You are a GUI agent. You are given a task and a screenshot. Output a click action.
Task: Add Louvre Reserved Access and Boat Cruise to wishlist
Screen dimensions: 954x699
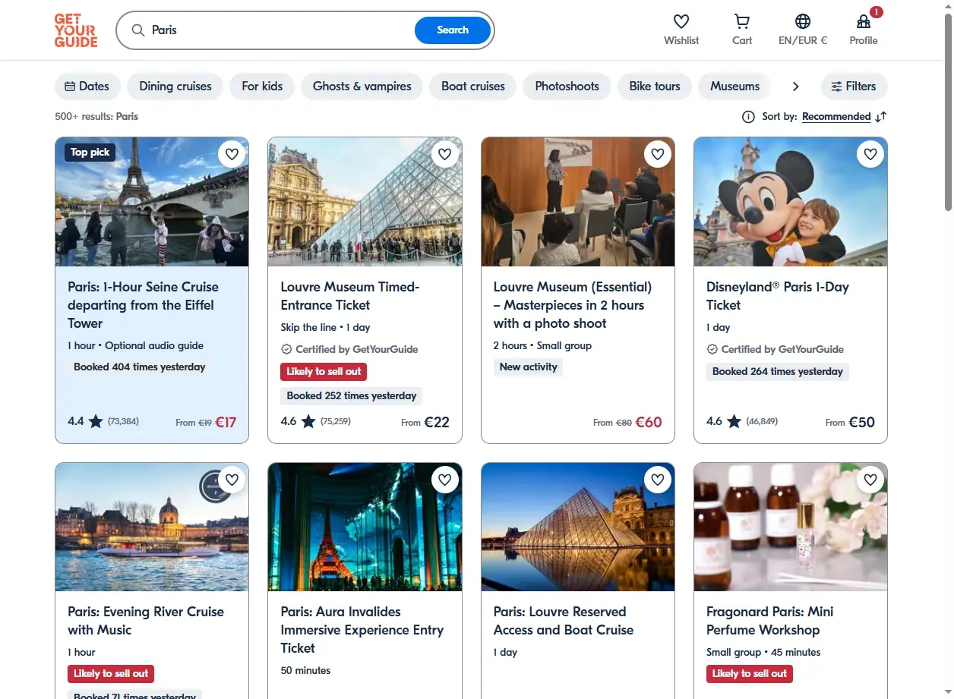[x=658, y=480]
